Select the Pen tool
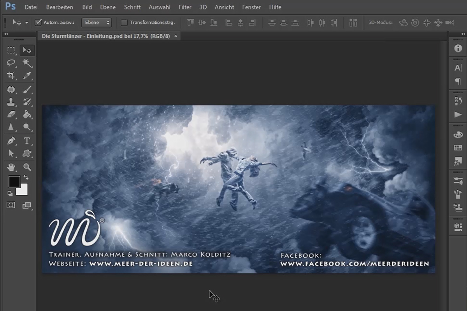The width and height of the screenshot is (467, 311). 11,141
